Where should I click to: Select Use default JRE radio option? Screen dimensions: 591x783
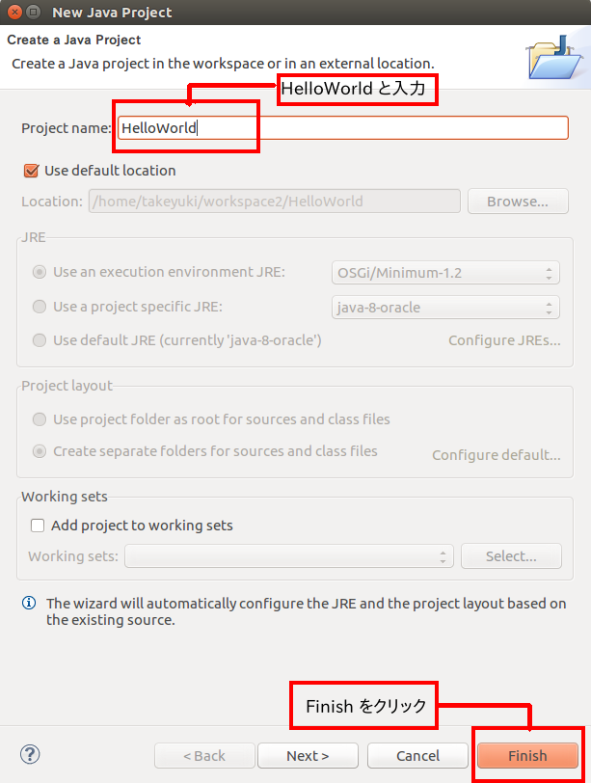tap(40, 340)
